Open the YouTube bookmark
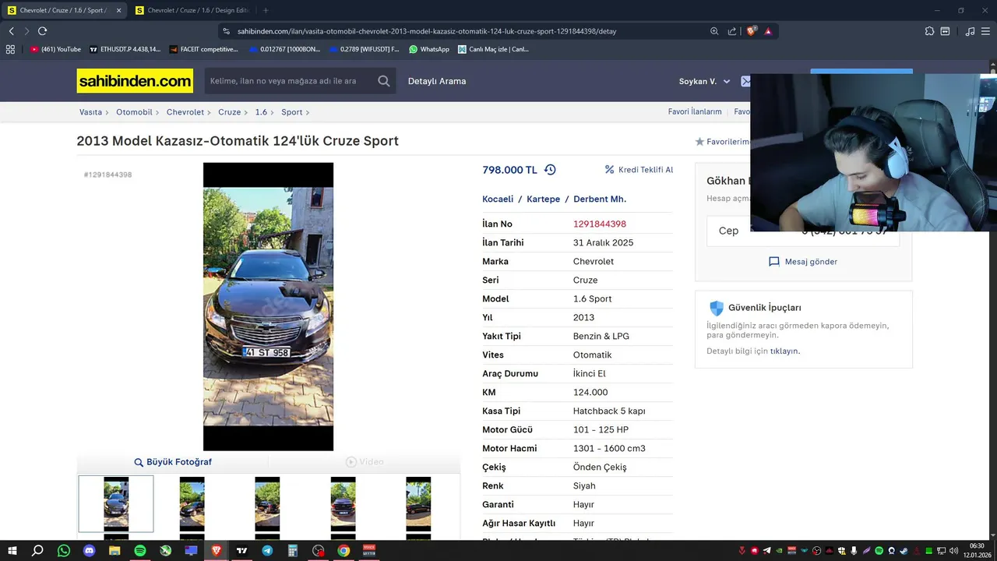Viewport: 997px width, 561px height. point(55,49)
